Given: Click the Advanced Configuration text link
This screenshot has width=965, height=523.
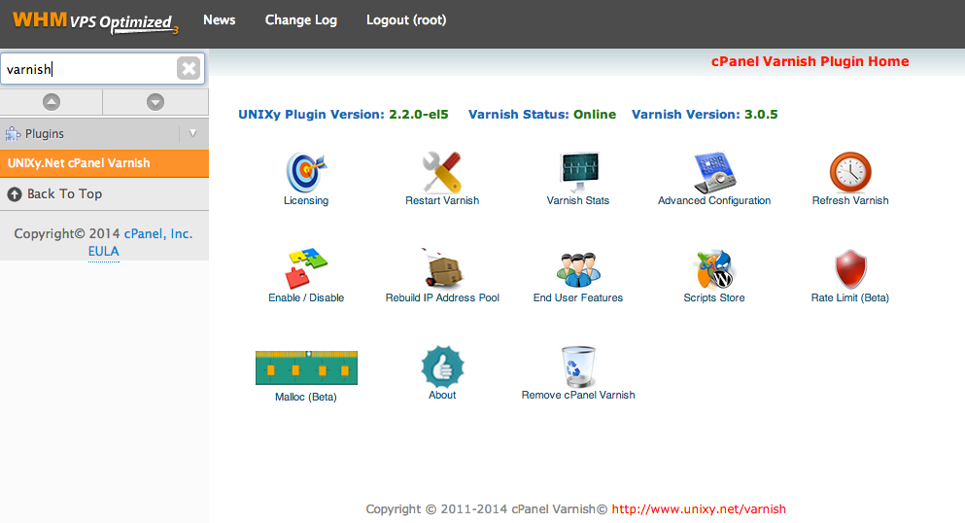Looking at the screenshot, I should tap(714, 200).
